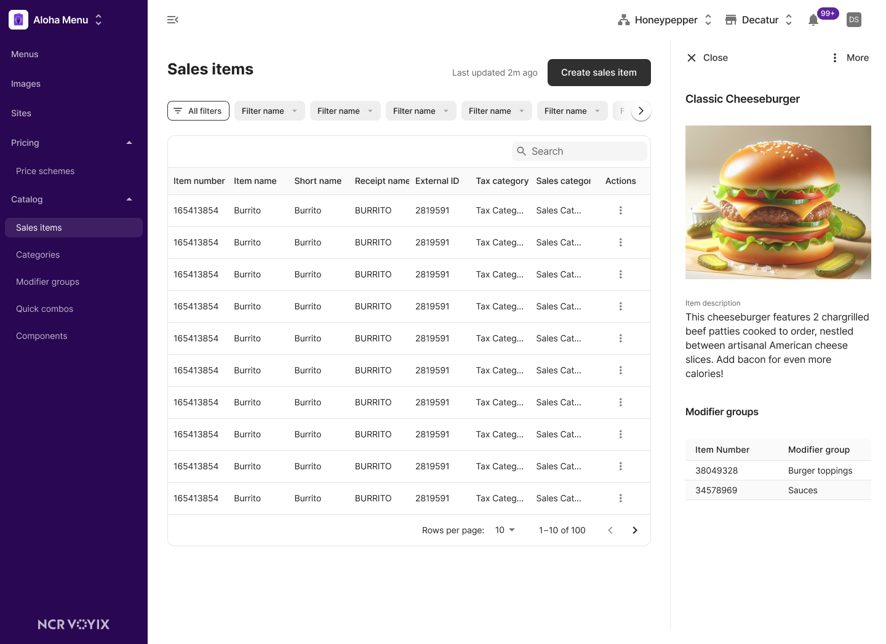Open the Menus sidebar item

click(x=25, y=54)
